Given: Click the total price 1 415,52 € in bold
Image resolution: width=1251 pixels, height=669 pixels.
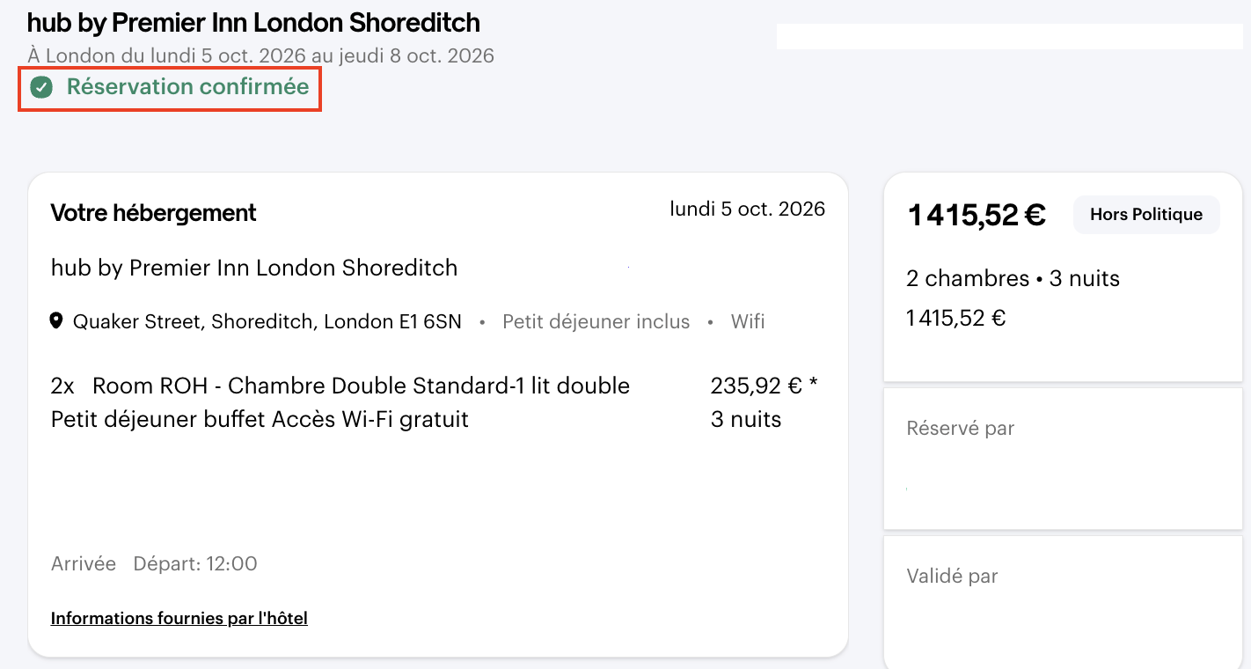Looking at the screenshot, I should (x=977, y=215).
